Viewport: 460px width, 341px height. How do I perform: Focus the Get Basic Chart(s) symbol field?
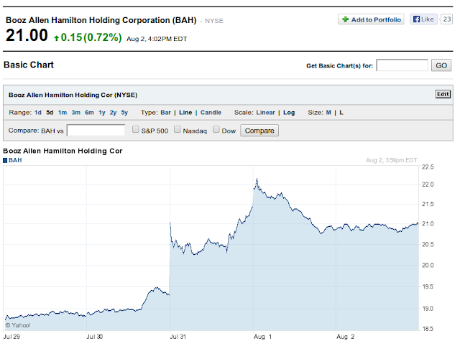[402, 65]
